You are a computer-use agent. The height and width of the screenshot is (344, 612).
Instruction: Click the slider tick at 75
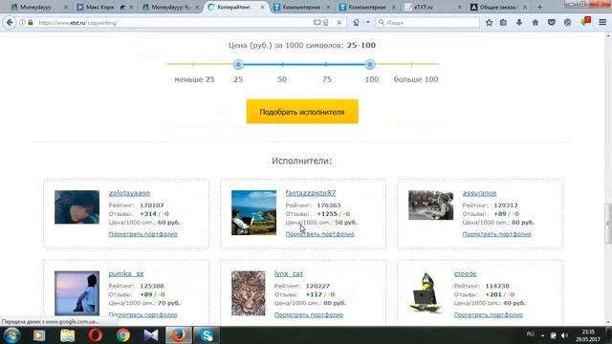click(326, 64)
